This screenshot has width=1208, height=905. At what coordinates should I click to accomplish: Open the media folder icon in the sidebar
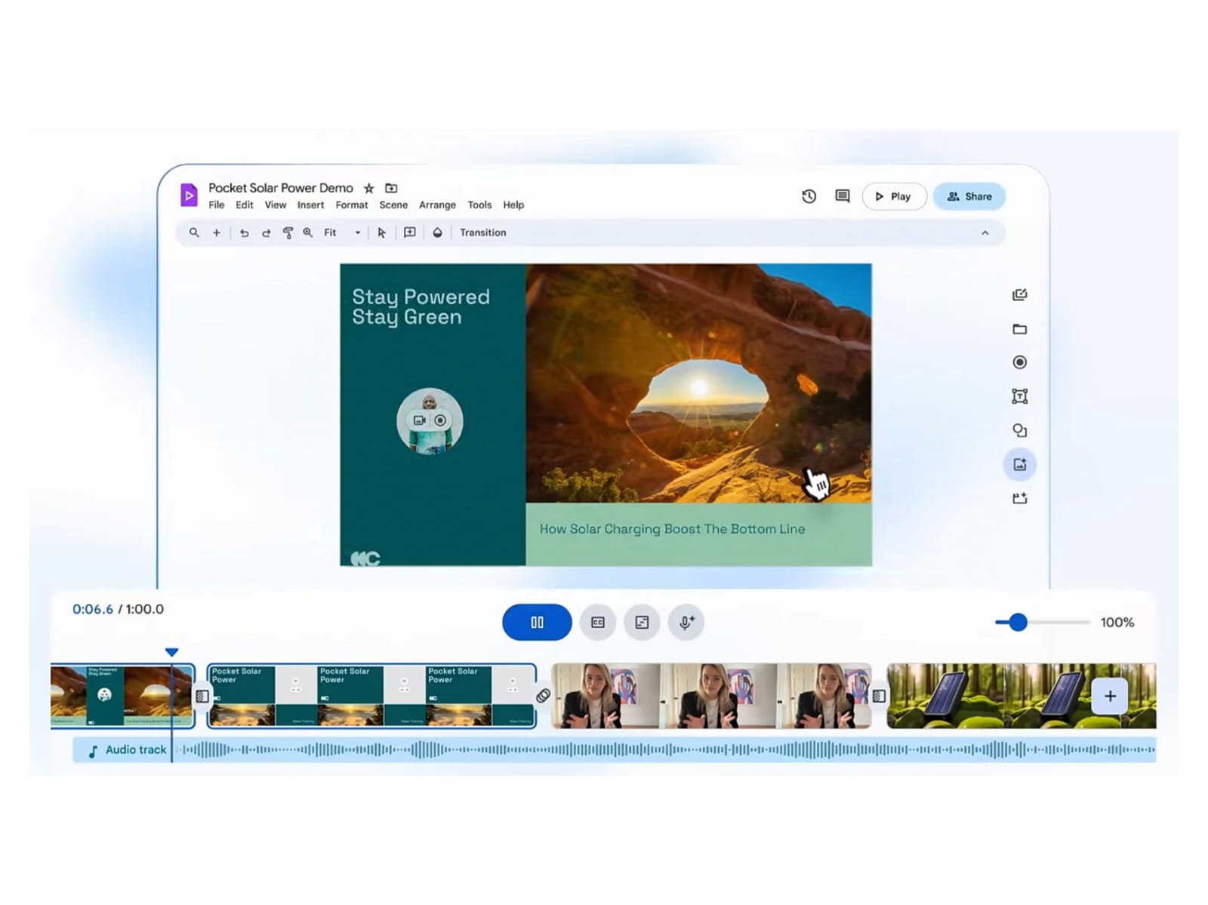tap(1019, 329)
